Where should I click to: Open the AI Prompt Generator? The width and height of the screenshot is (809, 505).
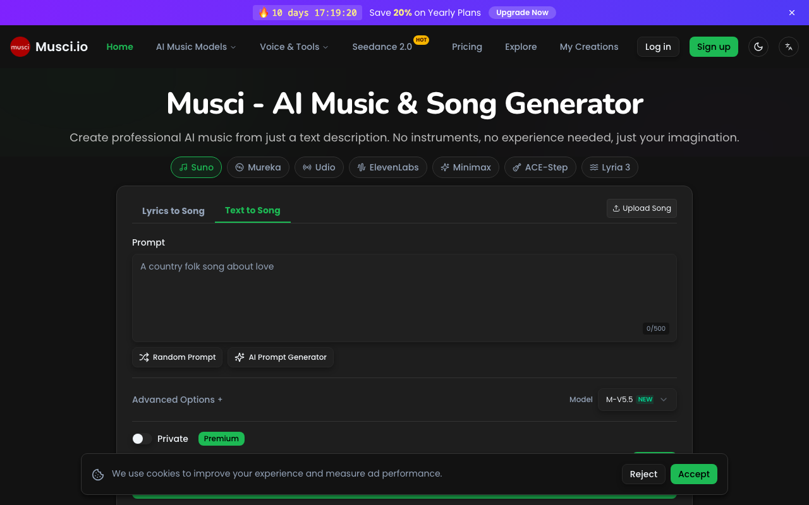(281, 357)
